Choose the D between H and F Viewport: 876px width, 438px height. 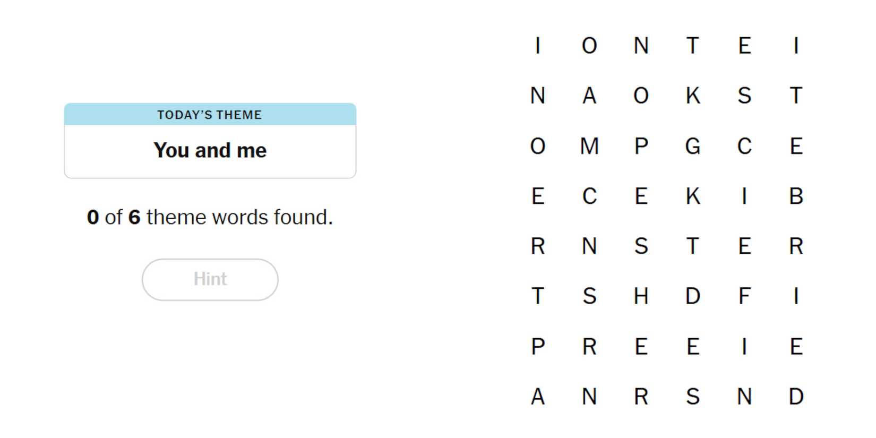point(692,296)
